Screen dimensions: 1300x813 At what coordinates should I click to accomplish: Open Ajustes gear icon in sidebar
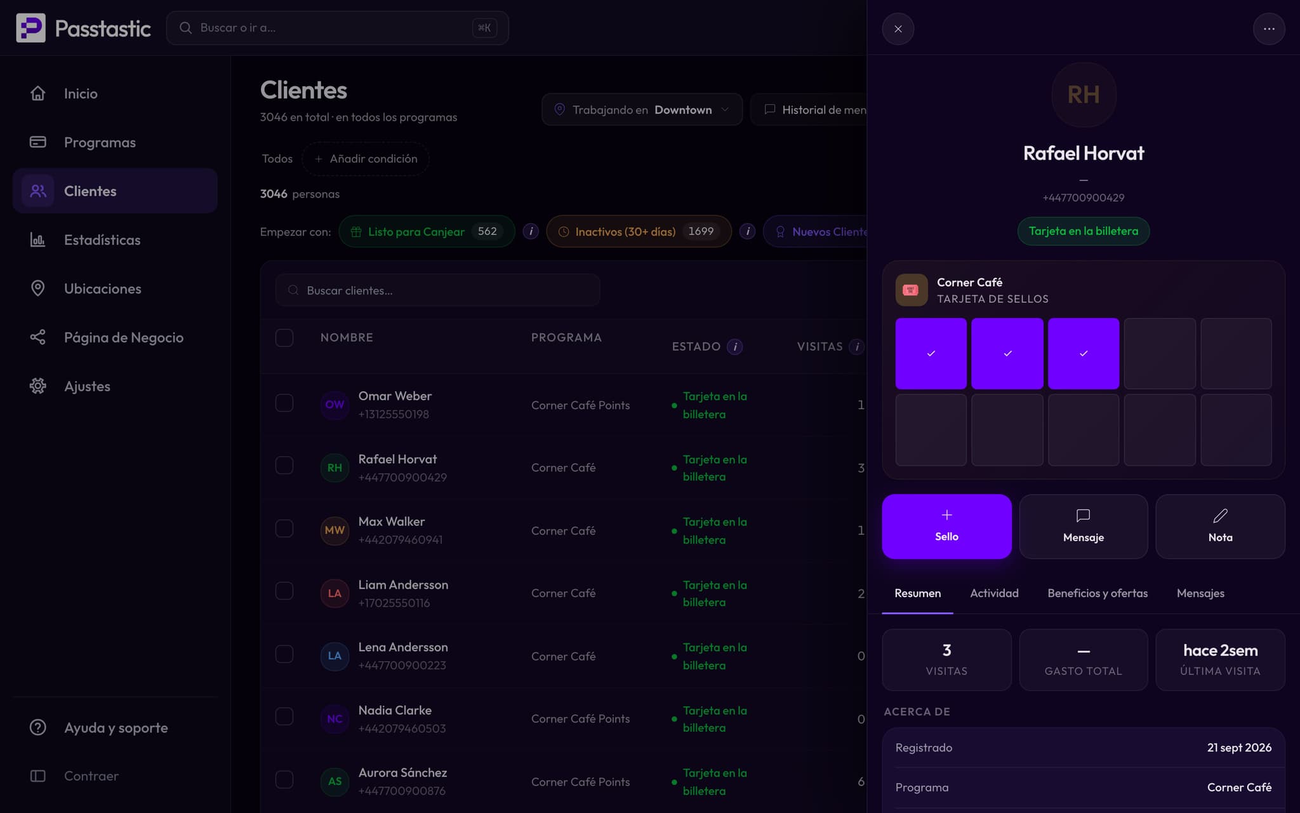pos(37,386)
